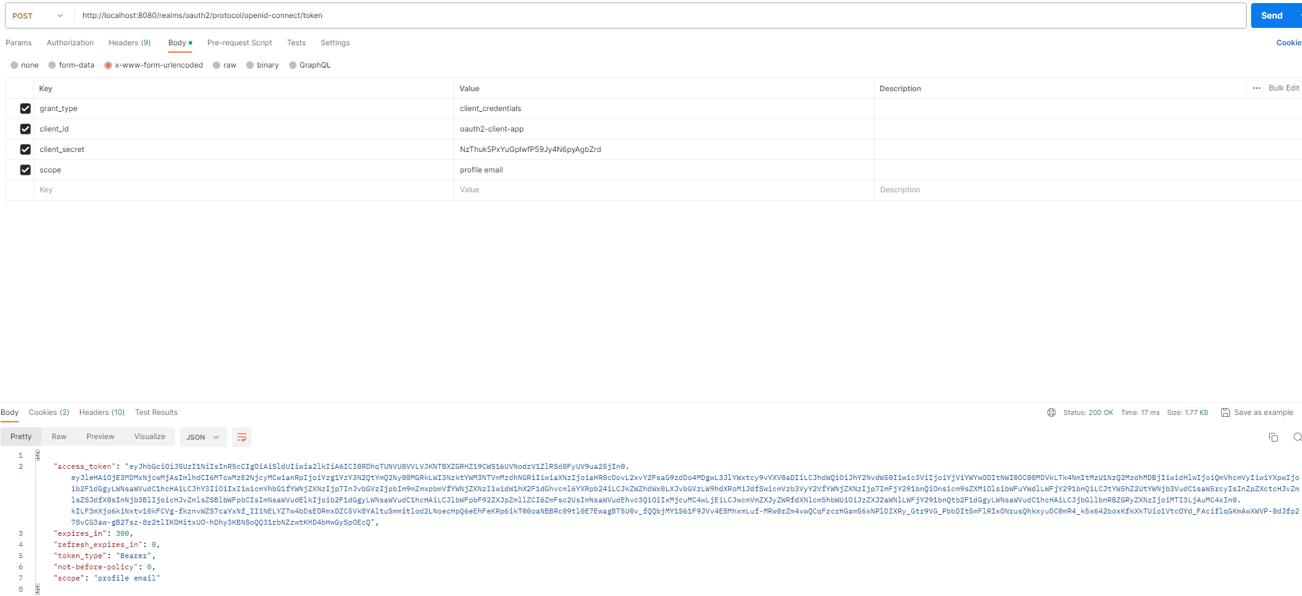Click the scope key cell

(243, 170)
